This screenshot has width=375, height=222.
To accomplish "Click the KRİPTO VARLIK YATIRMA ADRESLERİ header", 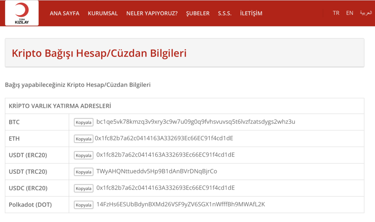I will tap(60, 106).
